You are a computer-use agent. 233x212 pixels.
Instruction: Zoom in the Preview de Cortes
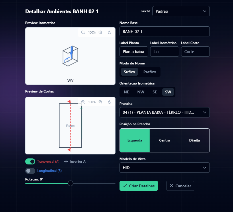101,102
